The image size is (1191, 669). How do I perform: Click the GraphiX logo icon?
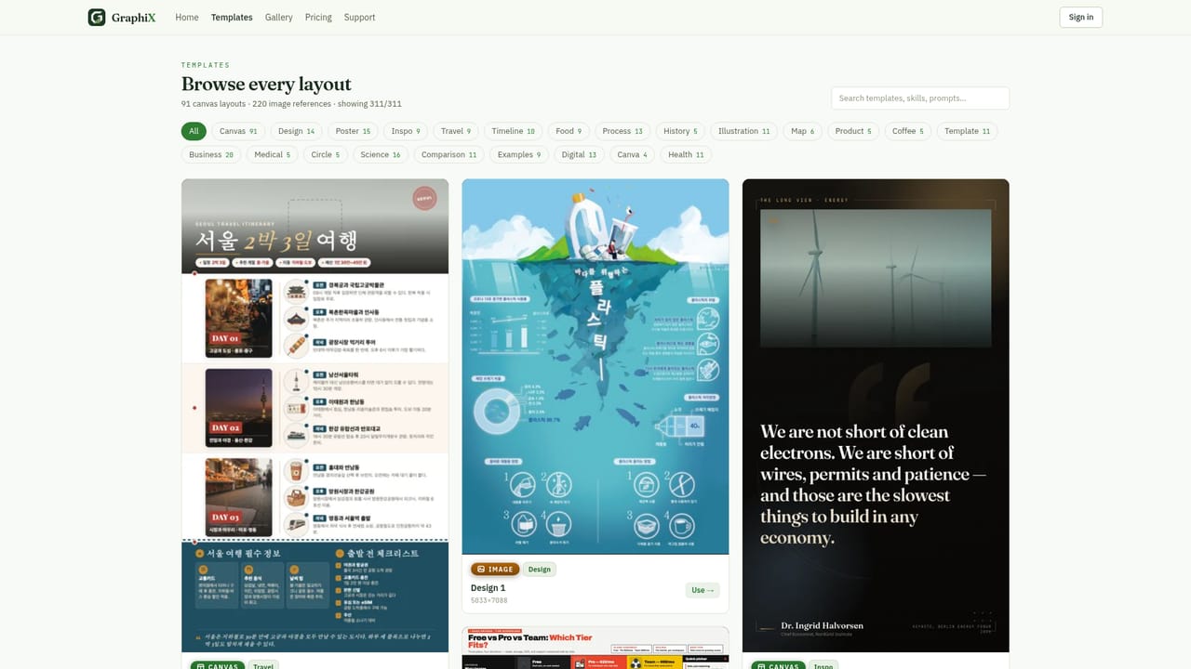point(97,17)
